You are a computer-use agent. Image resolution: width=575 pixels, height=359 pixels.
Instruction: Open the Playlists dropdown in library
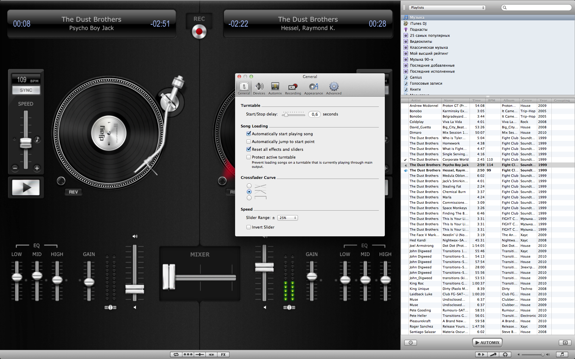tap(447, 7)
